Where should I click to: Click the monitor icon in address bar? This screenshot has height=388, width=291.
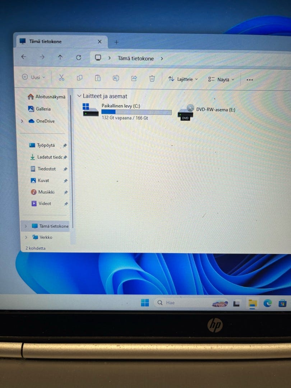pos(98,58)
